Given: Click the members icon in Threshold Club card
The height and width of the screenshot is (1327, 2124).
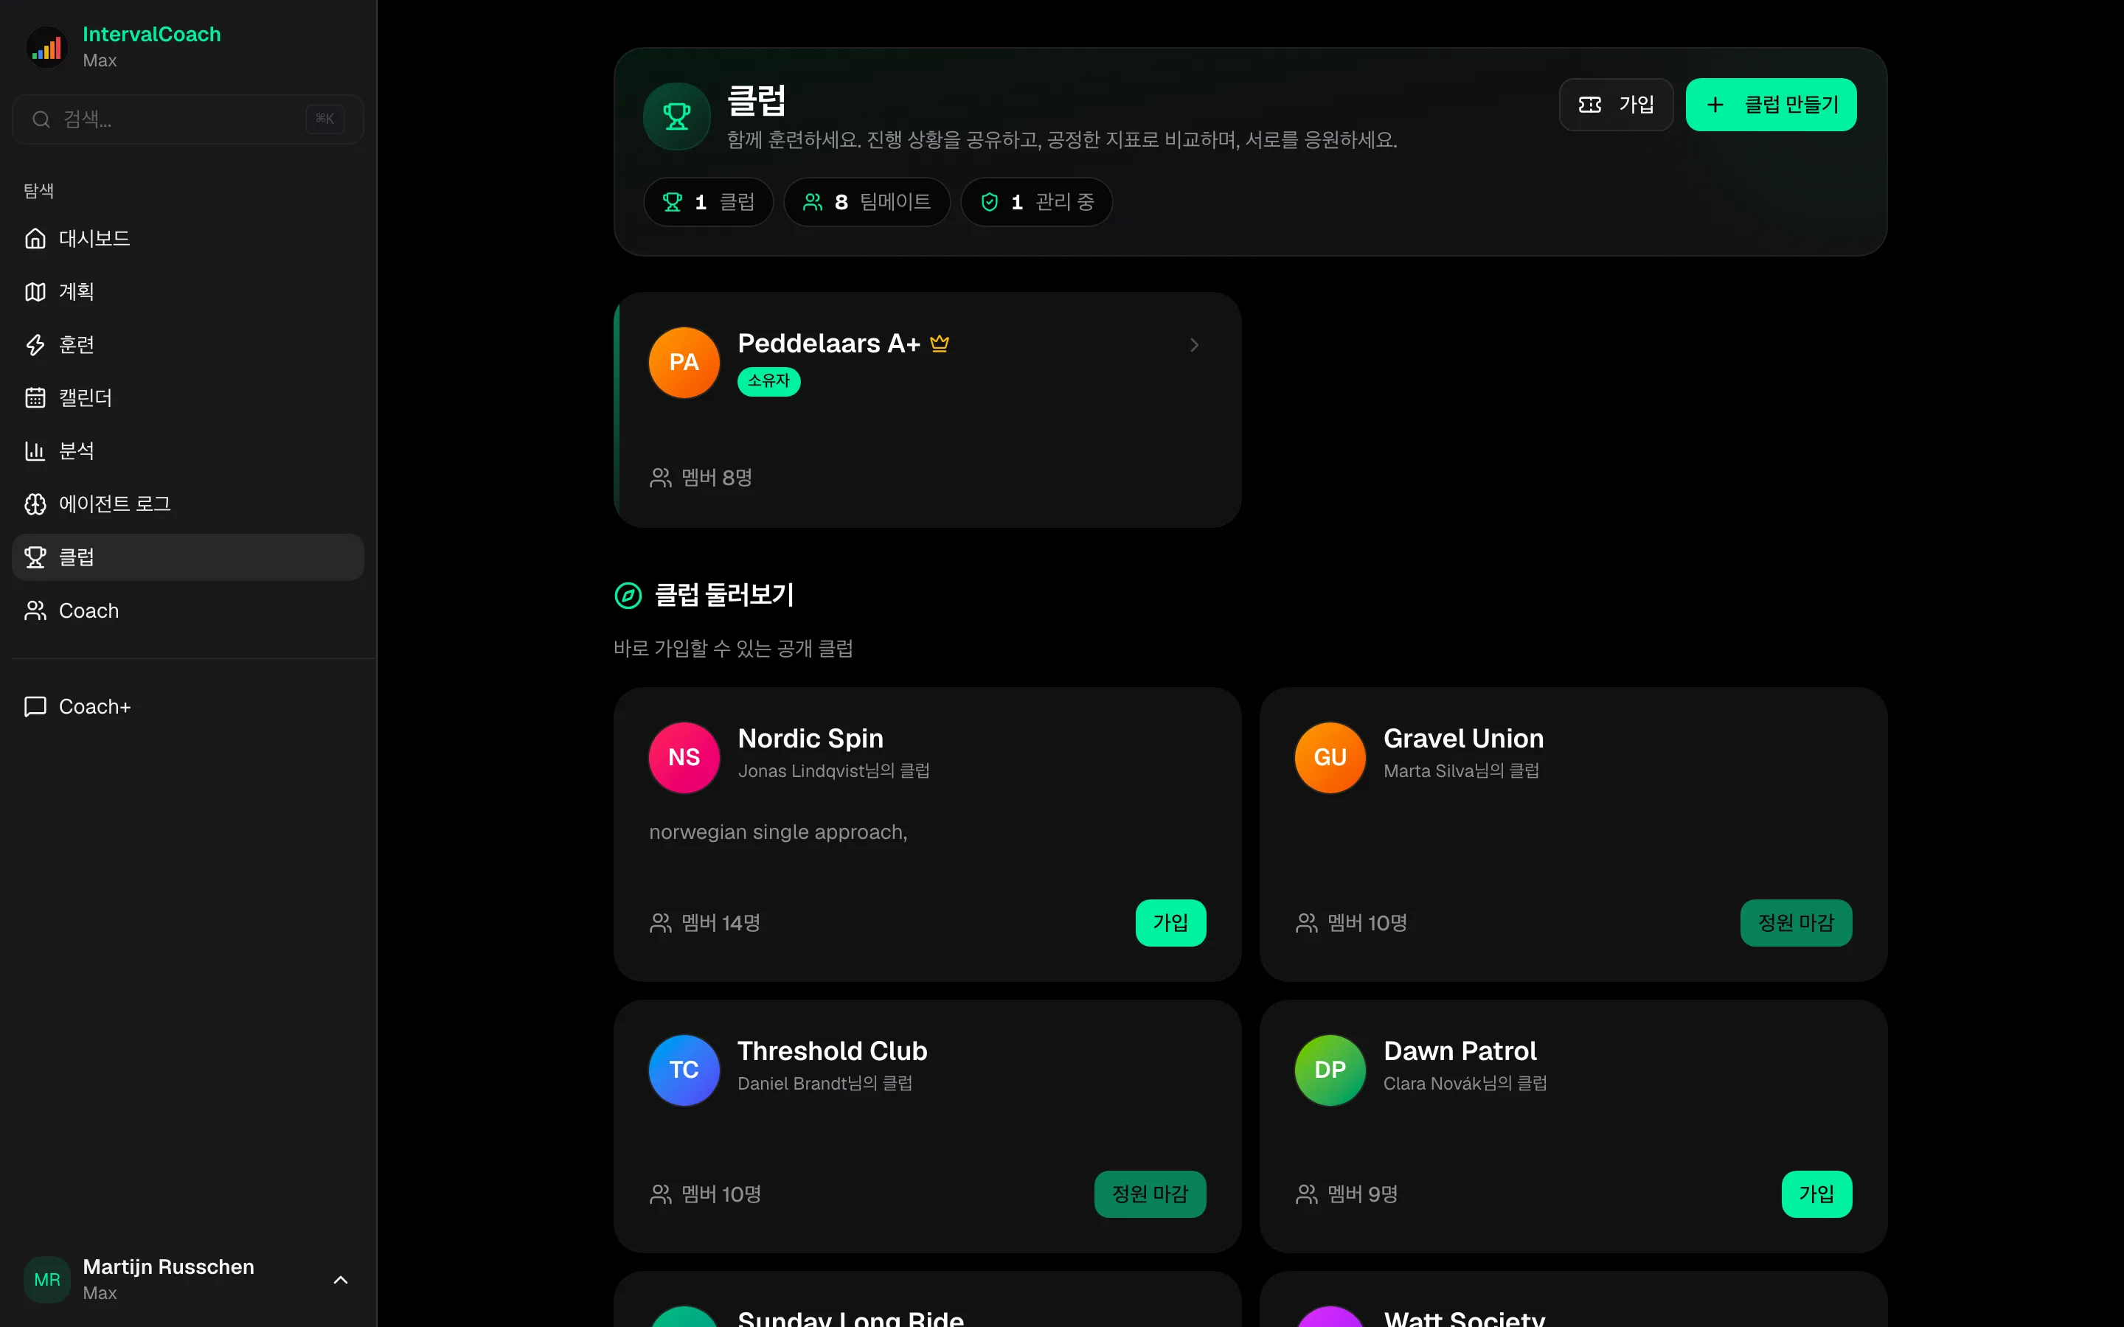Looking at the screenshot, I should [x=660, y=1194].
